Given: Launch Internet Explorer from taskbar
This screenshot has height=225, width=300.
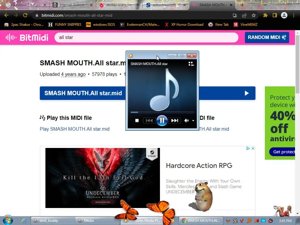Looking at the screenshot, I should (x=23, y=221).
